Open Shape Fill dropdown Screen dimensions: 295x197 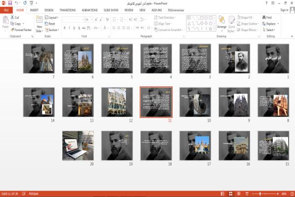tap(245, 17)
